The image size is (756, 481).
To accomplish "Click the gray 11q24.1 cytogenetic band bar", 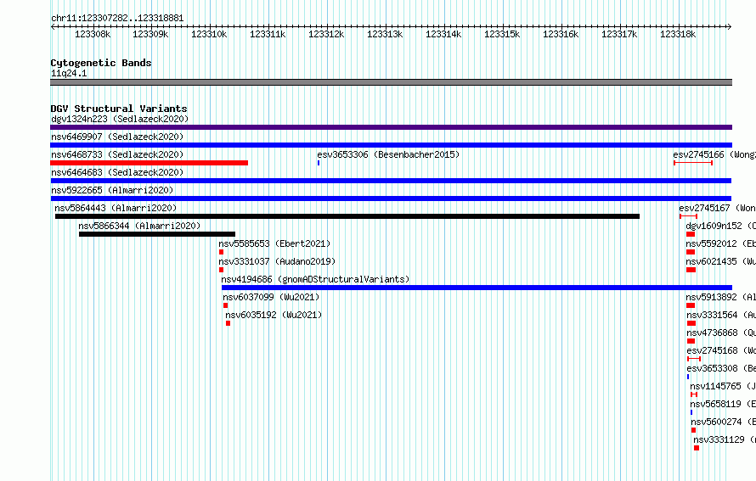I will (391, 82).
